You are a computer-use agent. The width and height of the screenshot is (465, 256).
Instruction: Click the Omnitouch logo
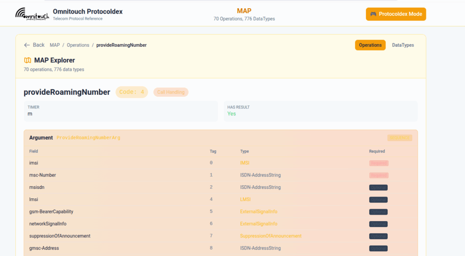(32, 14)
